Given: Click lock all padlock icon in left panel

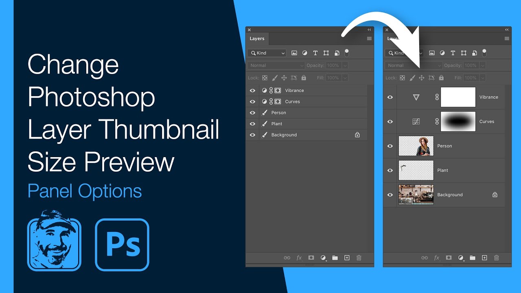Looking at the screenshot, I should 304,78.
